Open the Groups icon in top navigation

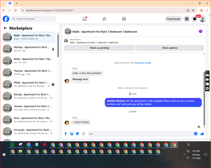[x=124, y=19]
